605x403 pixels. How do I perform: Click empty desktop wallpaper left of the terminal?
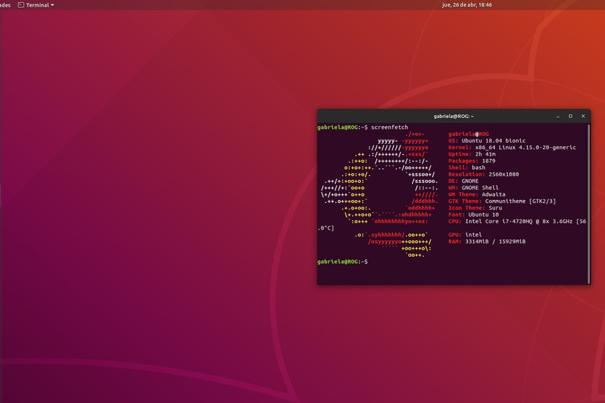coord(158,216)
